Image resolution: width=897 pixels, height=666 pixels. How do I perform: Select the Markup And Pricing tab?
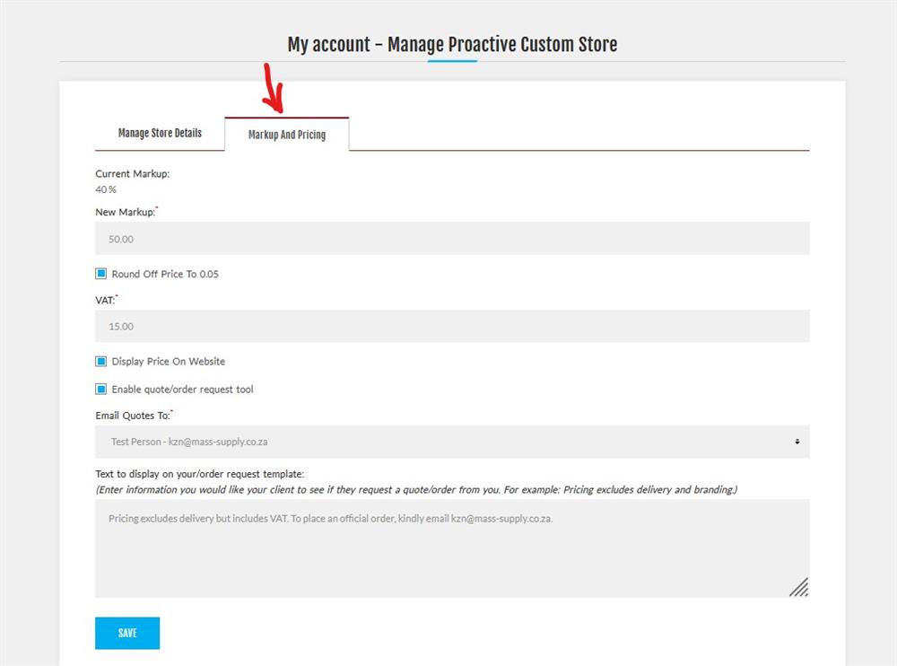point(288,133)
